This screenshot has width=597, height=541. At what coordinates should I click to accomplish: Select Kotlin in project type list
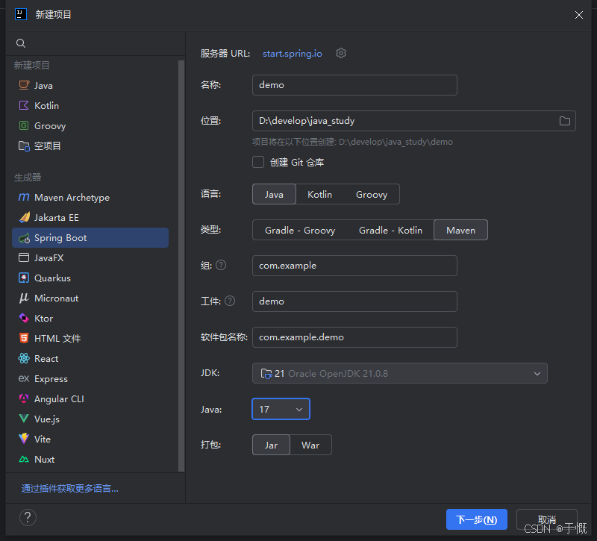(90, 105)
